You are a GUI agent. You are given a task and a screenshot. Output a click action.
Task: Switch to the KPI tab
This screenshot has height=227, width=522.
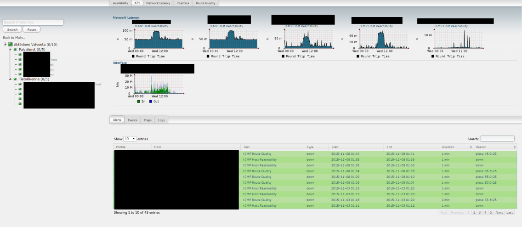pyautogui.click(x=137, y=3)
